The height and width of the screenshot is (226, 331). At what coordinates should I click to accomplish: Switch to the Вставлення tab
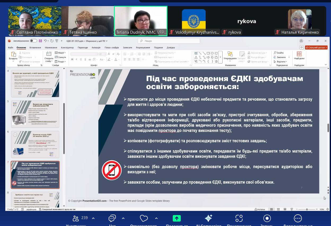click(x=35, y=47)
